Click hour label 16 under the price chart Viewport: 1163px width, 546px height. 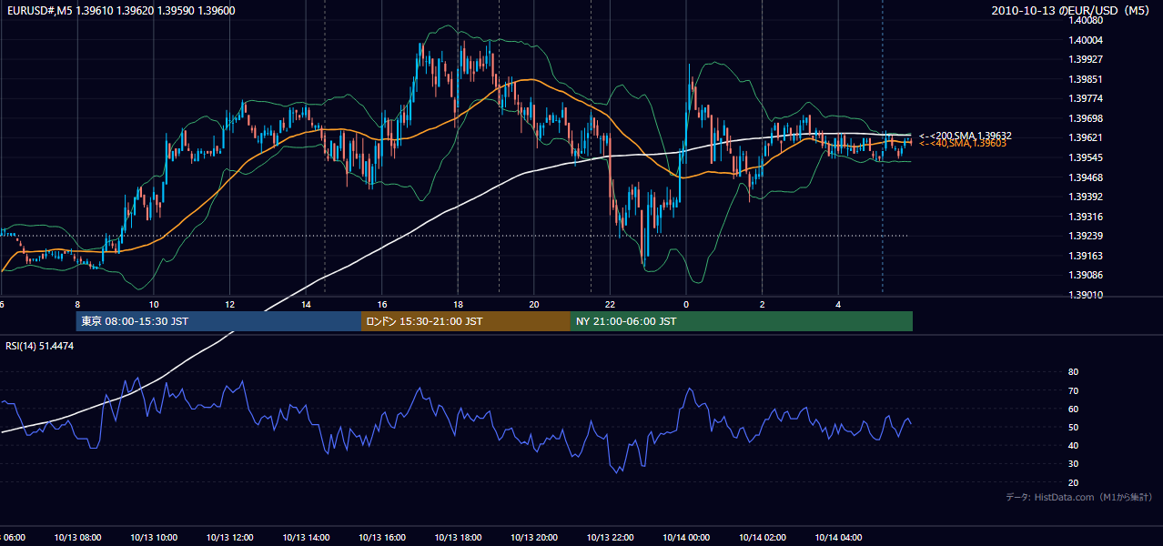(x=381, y=304)
